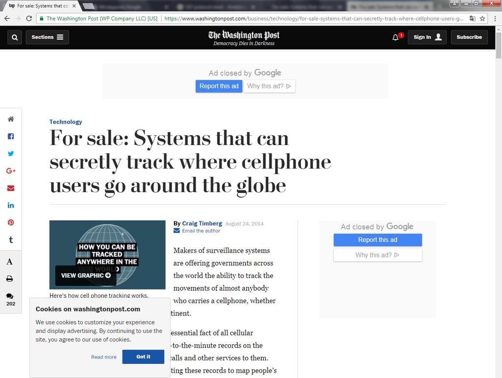Go back with browser back arrow

coord(7,19)
